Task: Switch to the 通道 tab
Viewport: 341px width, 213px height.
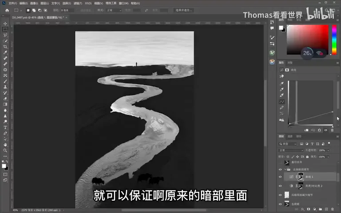Action: click(x=290, y=136)
